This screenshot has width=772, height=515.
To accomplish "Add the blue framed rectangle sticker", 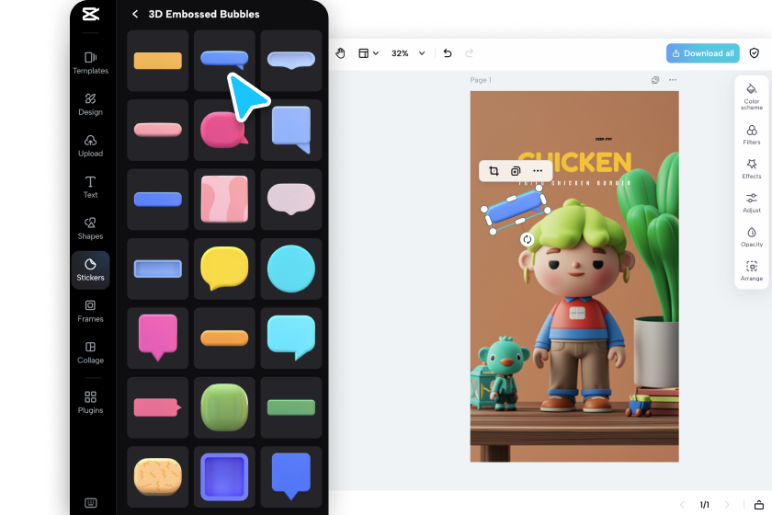I will click(x=157, y=269).
